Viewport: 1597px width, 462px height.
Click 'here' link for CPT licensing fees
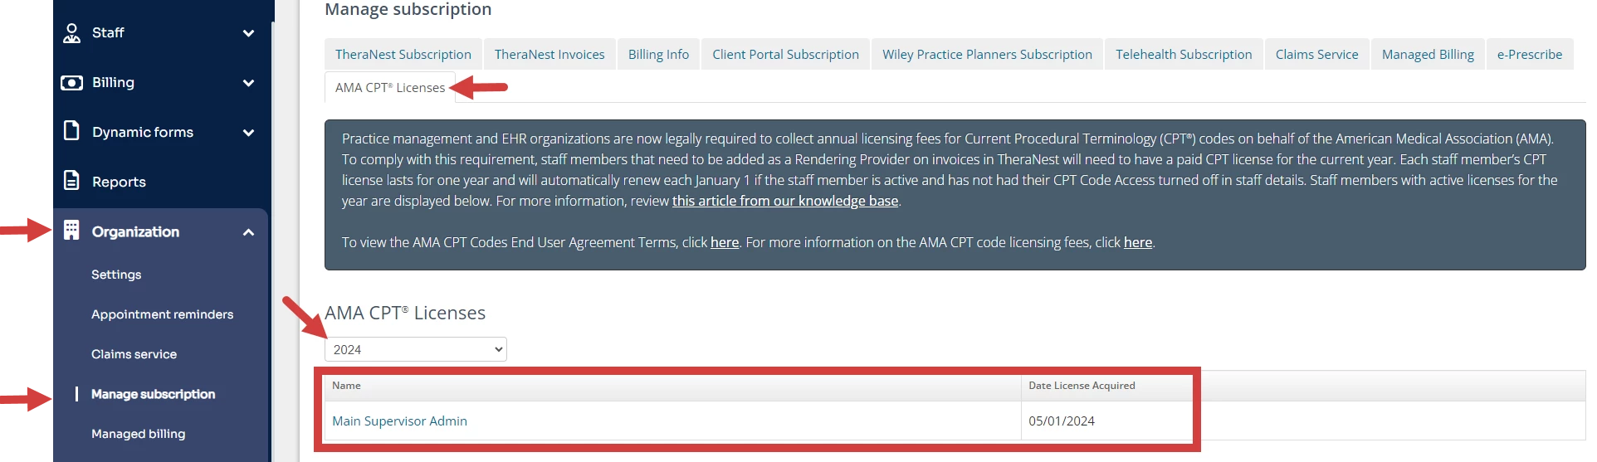click(1138, 242)
